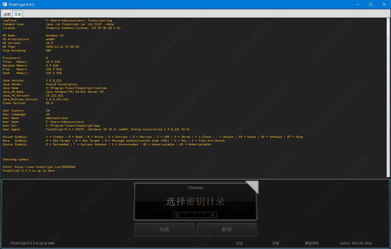Click the Chinese language label

[x=195, y=188]
